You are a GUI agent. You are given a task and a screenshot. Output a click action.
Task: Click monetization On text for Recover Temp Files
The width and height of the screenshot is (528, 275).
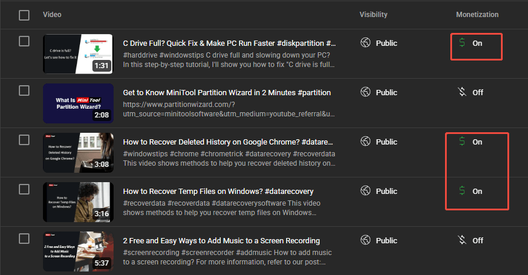point(477,192)
